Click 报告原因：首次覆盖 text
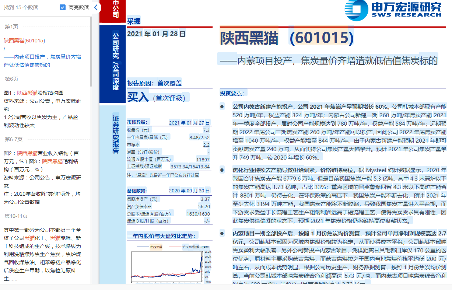The width and height of the screenshot is (452, 290). pos(154,84)
